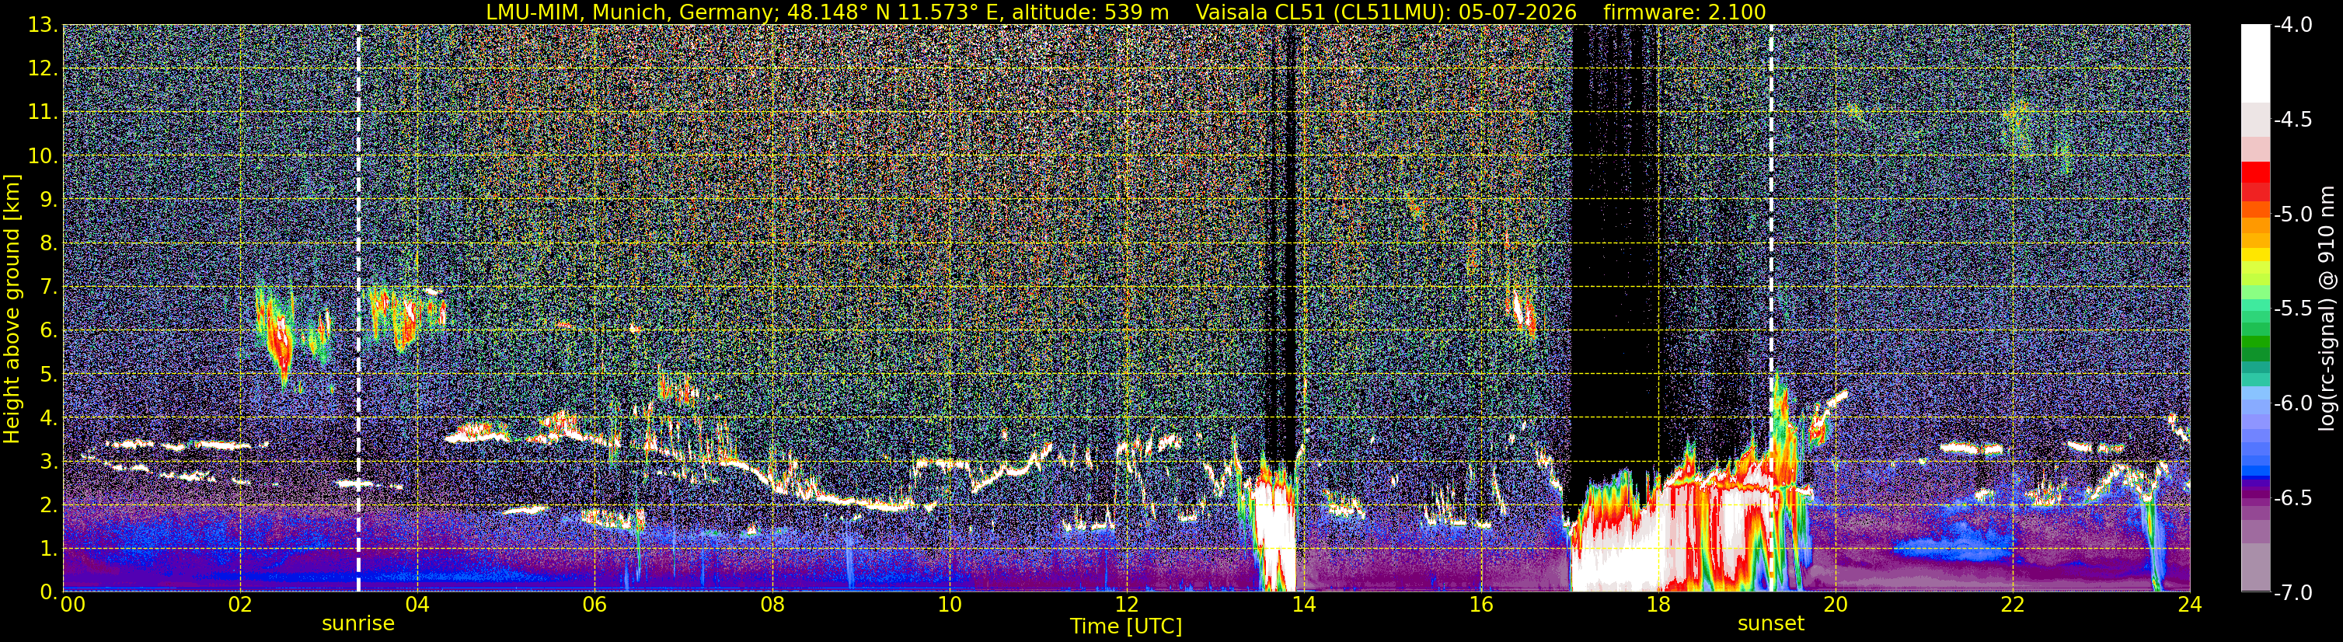Click the 'sunset' label below the axis
Screen dimensions: 2343x642
pyautogui.click(x=1771, y=624)
